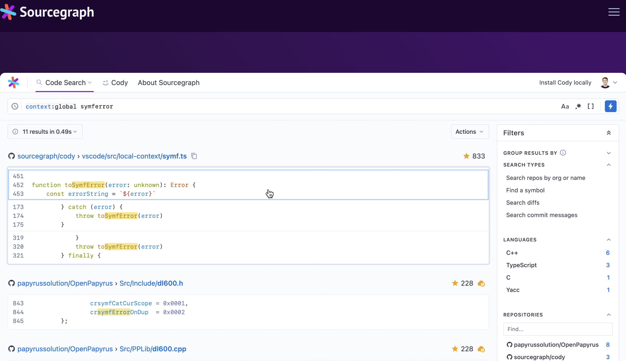
Task: Collapse Search Types section
Action: [x=609, y=165]
